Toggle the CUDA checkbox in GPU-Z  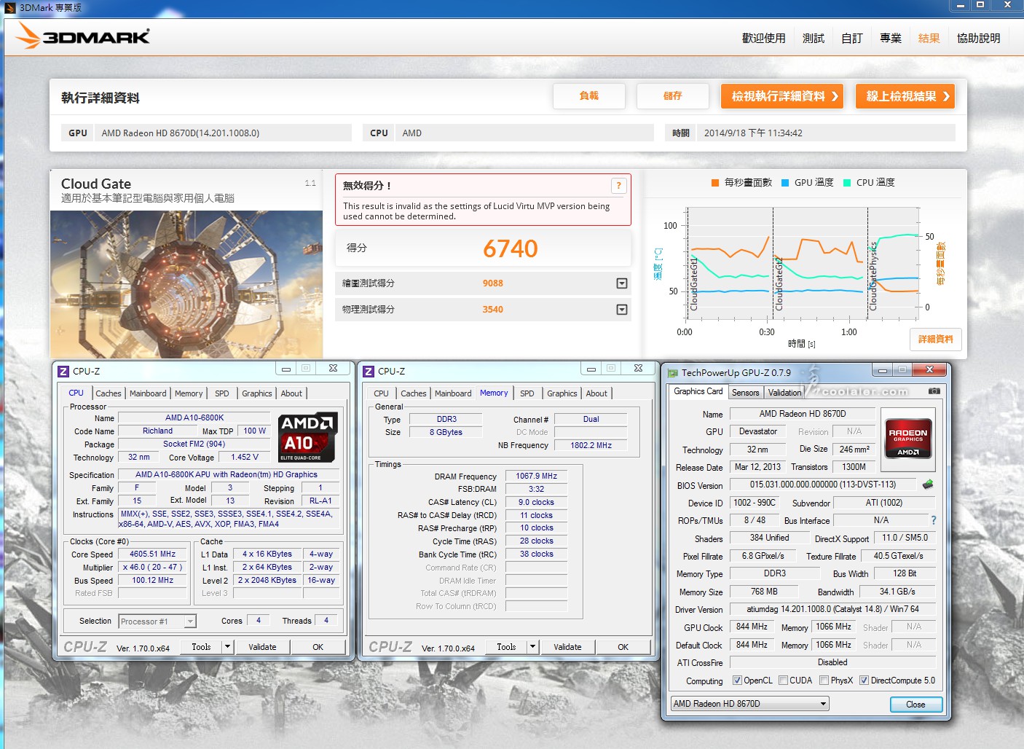tap(783, 681)
